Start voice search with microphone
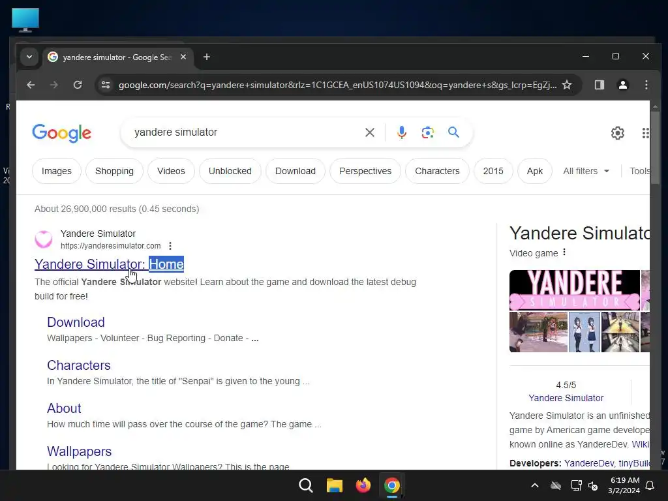The width and height of the screenshot is (668, 501). pos(402,132)
